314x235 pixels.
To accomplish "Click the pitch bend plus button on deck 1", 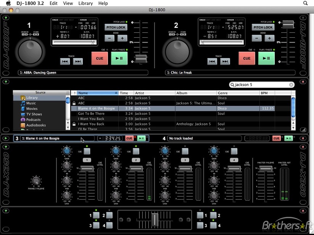I will point(122,38).
